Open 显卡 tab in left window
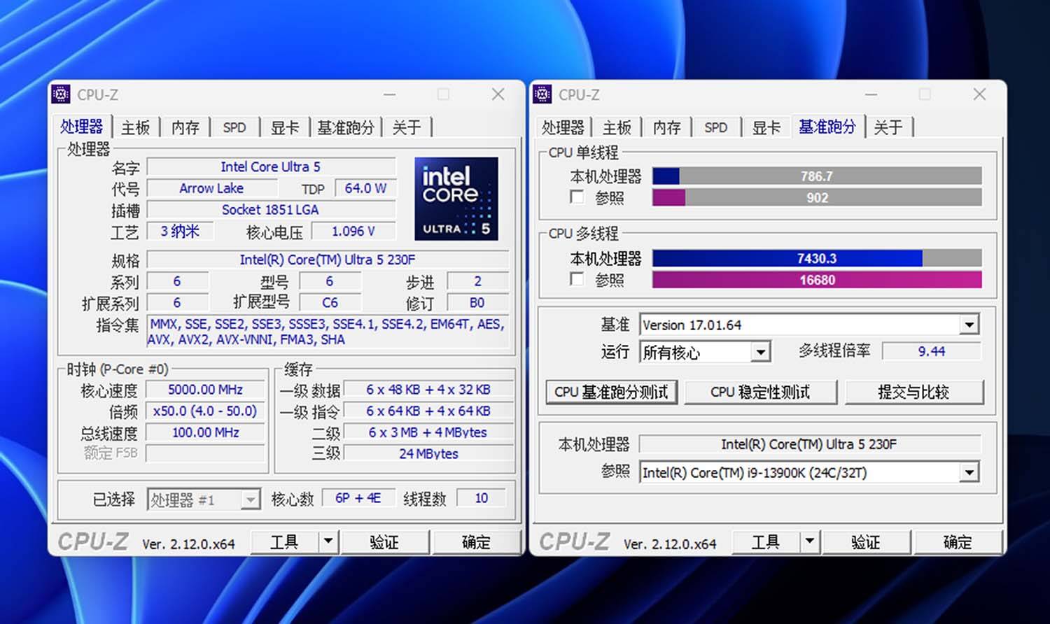The image size is (1050, 624). pyautogui.click(x=285, y=127)
